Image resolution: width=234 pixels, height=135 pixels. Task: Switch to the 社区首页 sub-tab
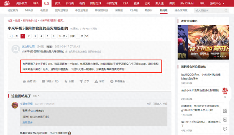point(13,10)
